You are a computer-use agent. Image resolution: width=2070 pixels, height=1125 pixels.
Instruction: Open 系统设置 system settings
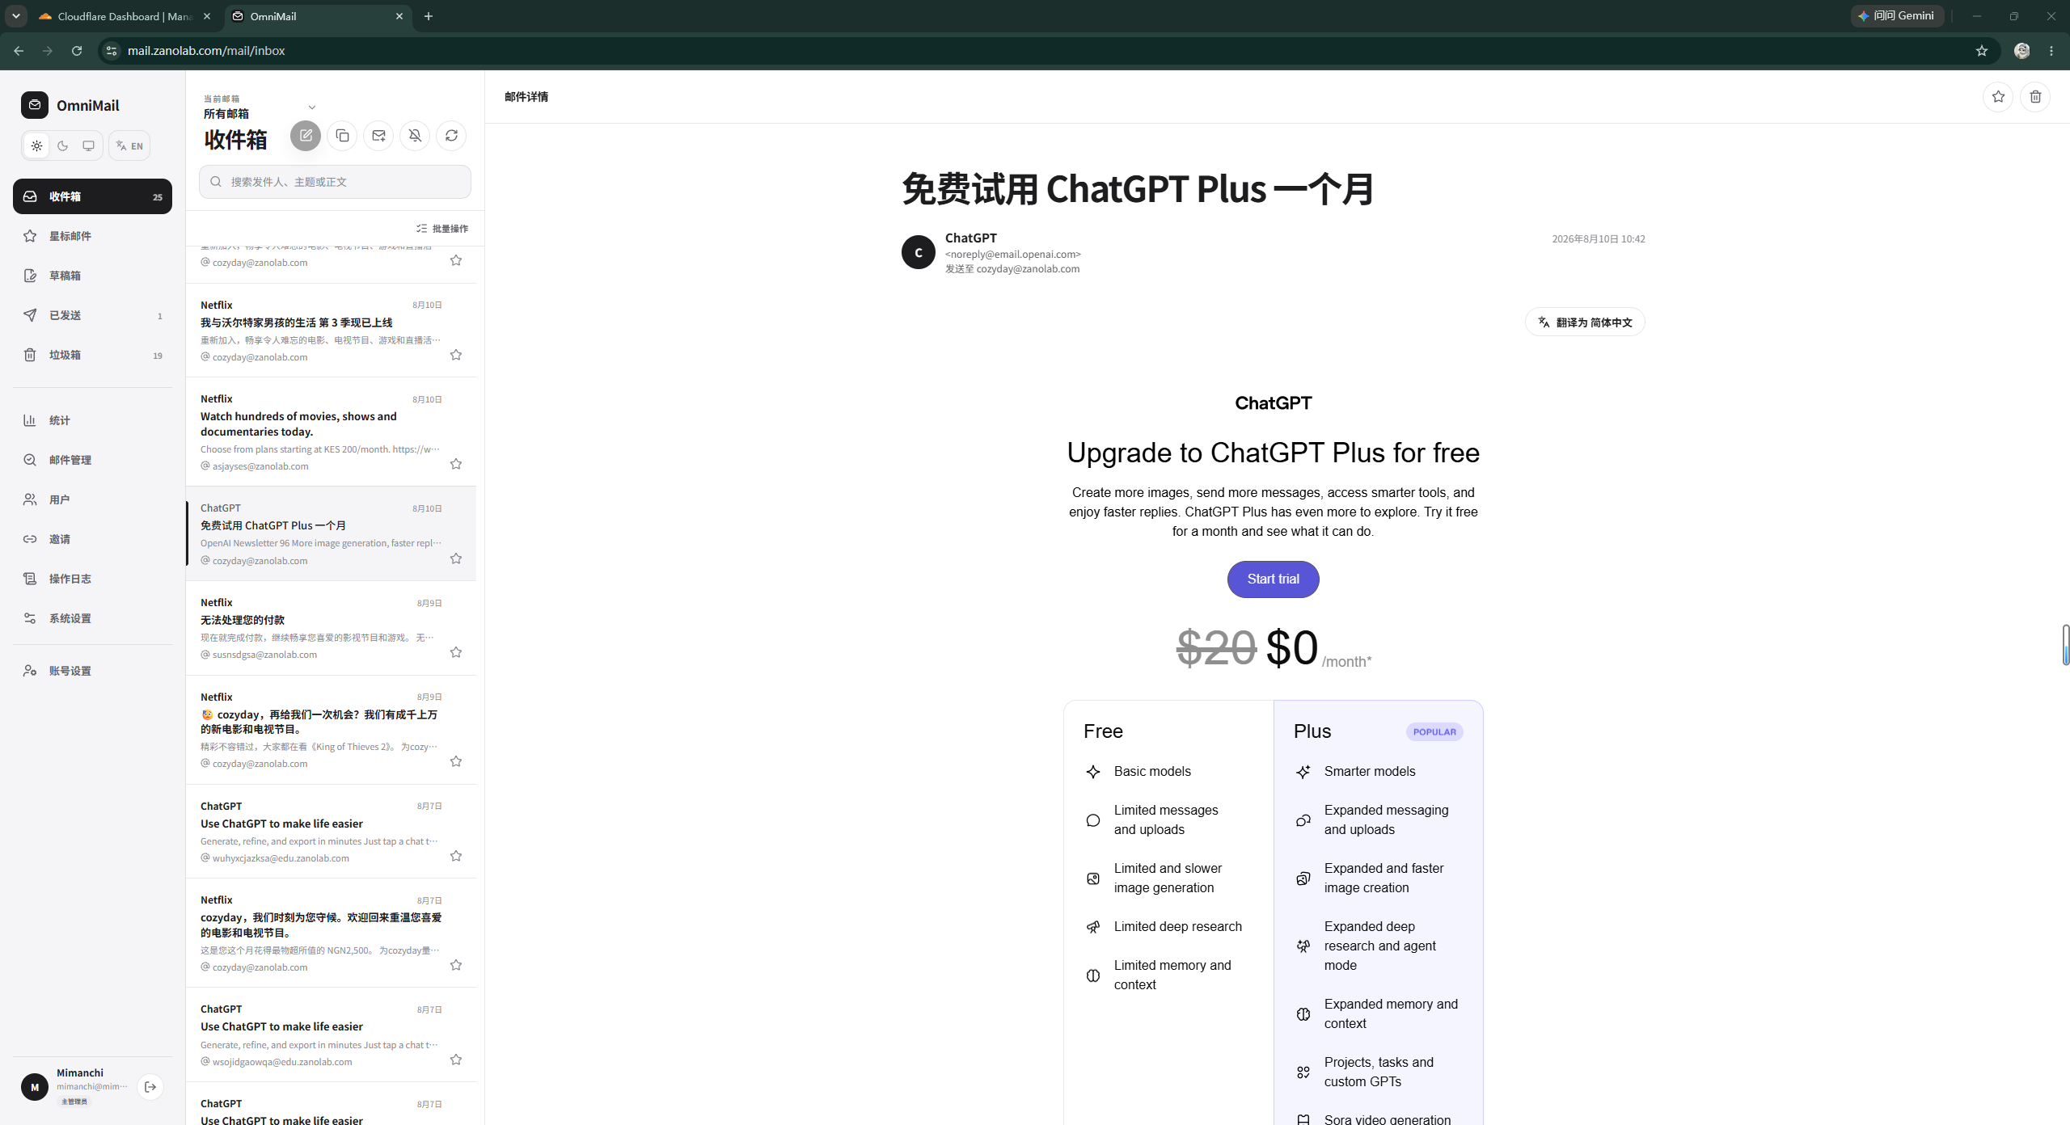click(92, 618)
